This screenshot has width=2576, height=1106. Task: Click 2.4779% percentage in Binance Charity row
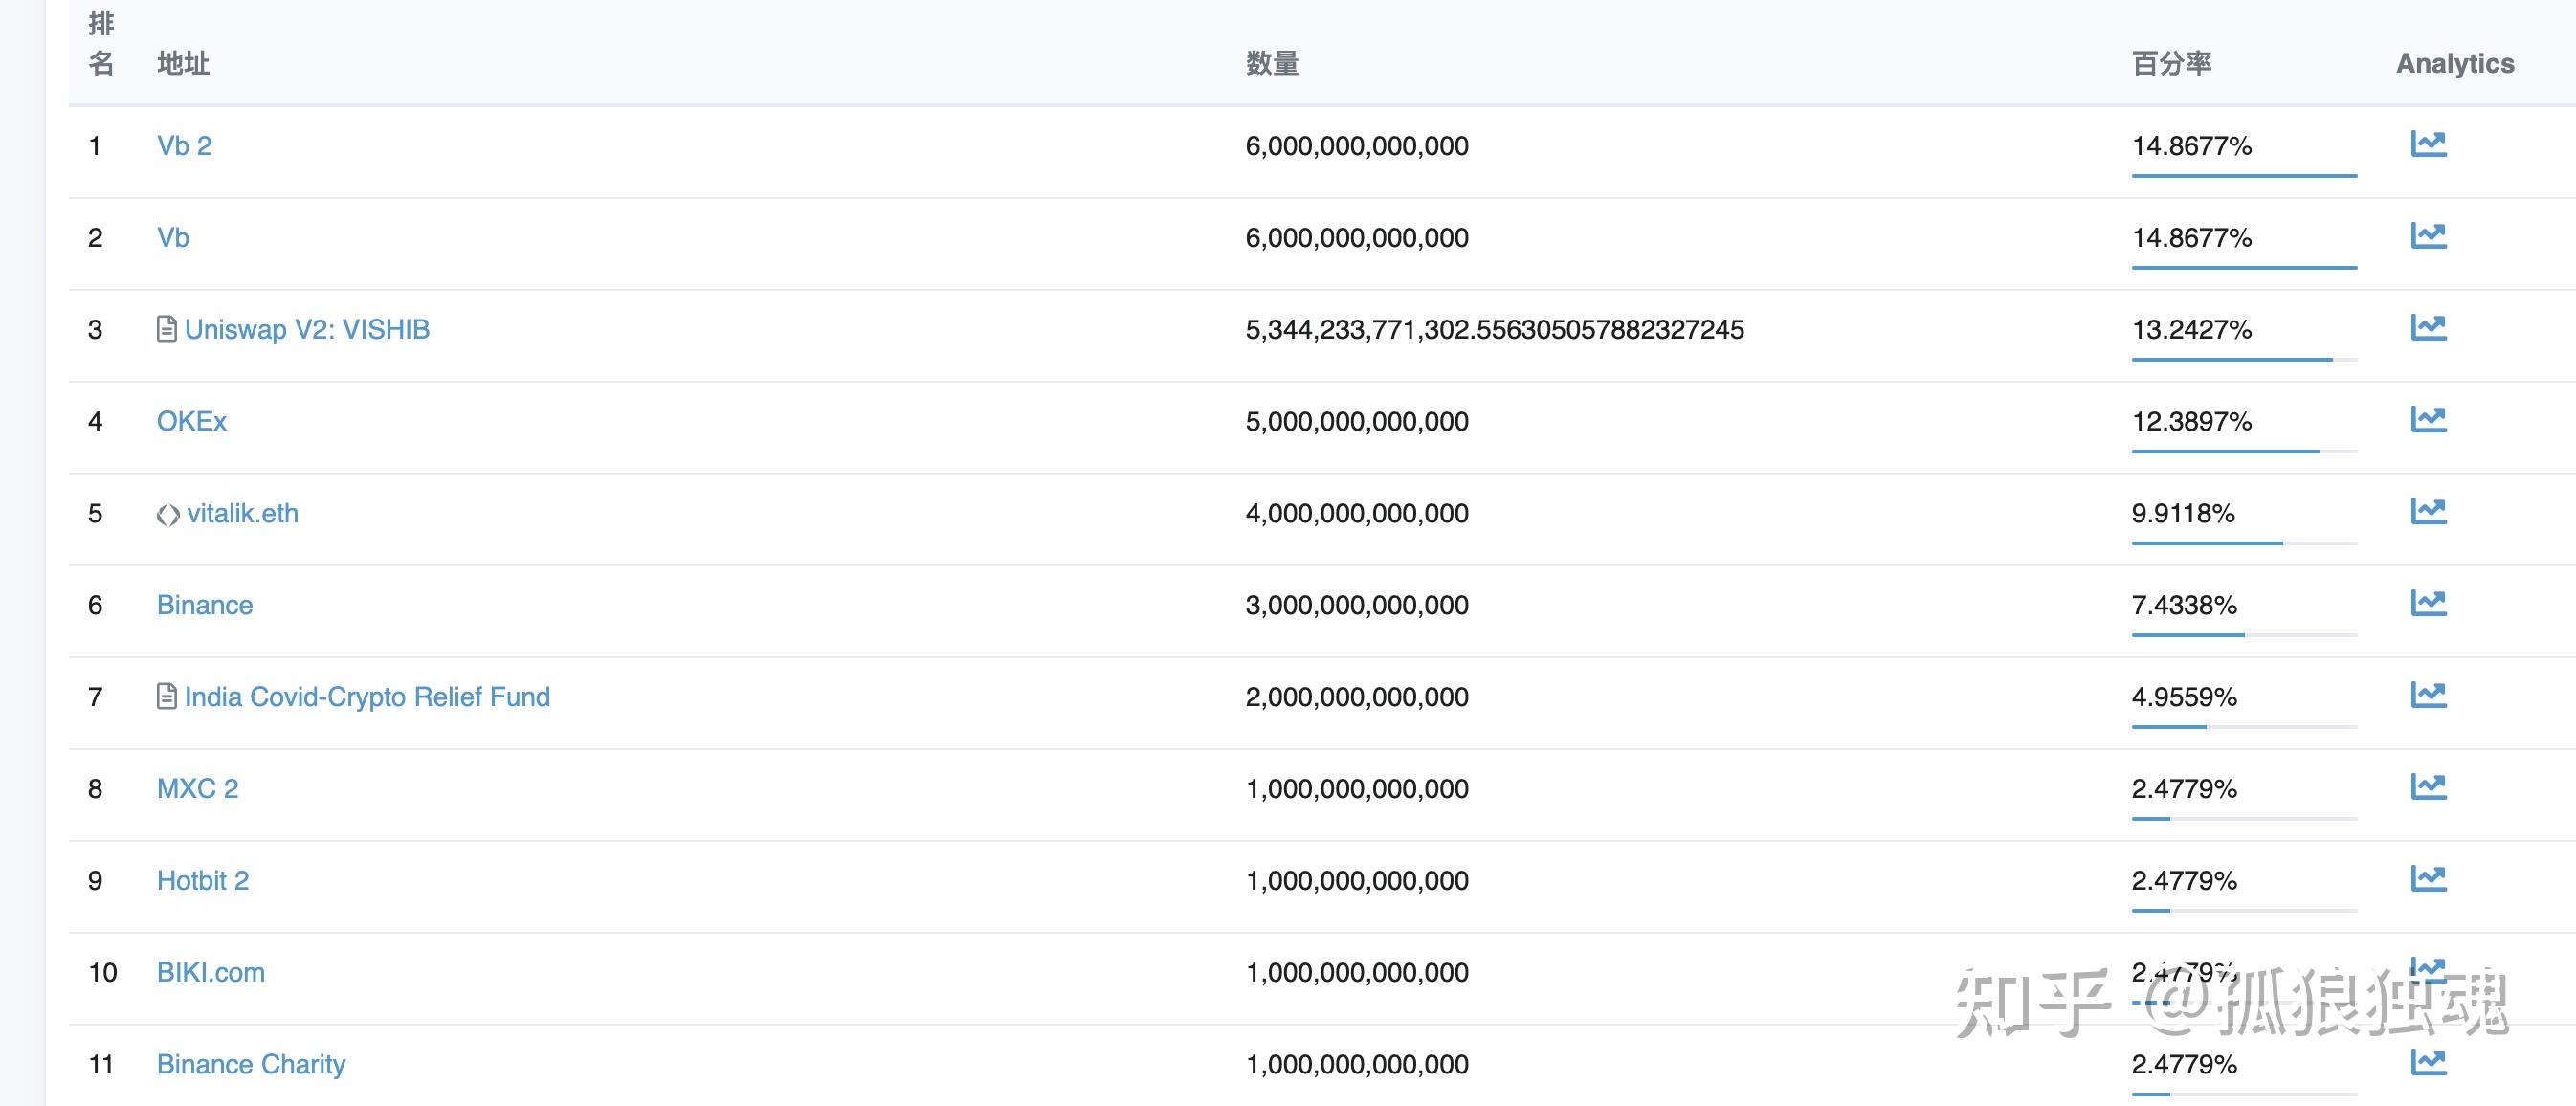tap(2184, 1065)
